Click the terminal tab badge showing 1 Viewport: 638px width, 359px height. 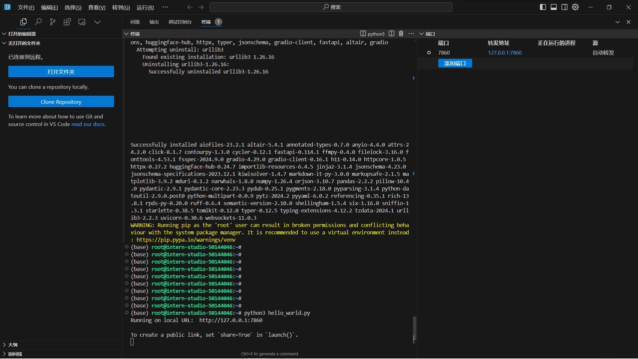[218, 22]
